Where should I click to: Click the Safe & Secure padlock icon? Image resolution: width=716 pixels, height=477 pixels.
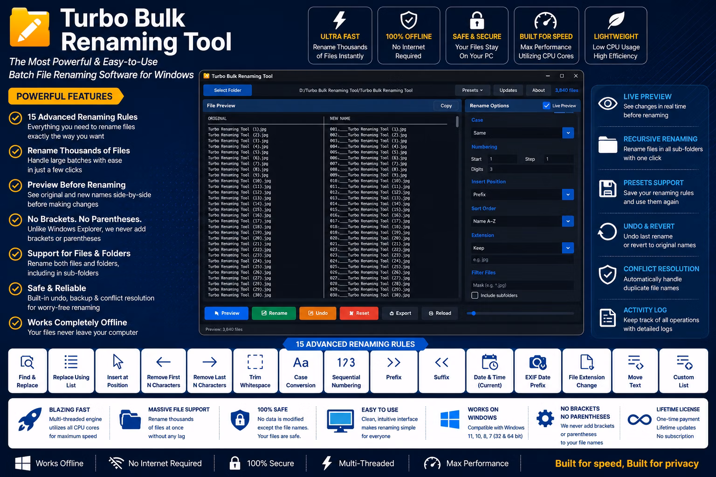(476, 20)
